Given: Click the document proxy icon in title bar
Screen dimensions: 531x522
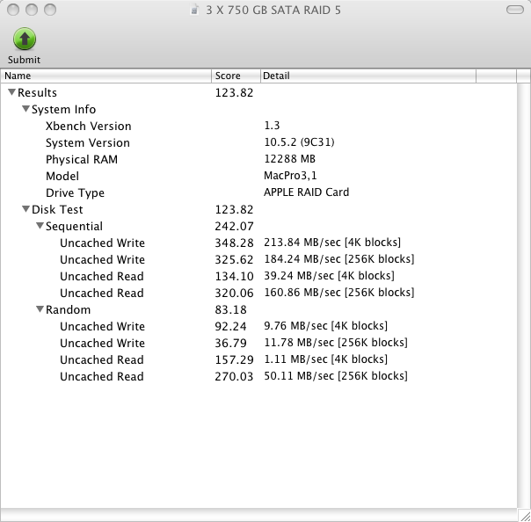Looking at the screenshot, I should [194, 10].
